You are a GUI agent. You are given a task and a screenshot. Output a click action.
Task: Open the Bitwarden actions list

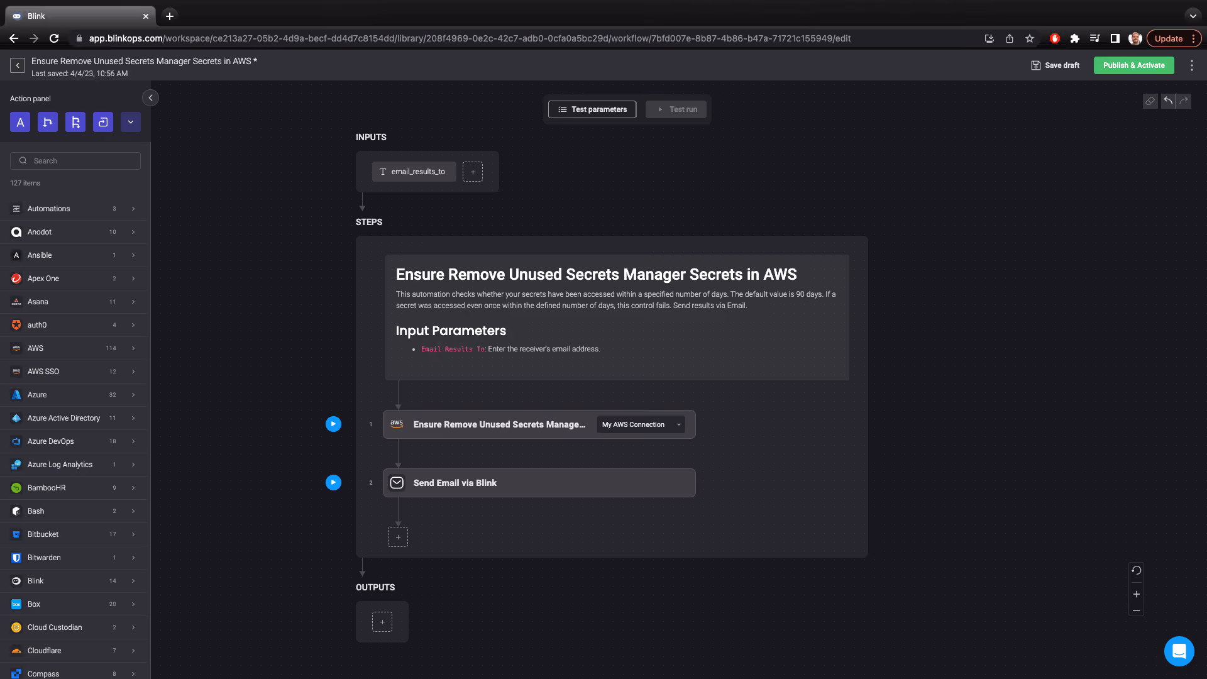(x=73, y=558)
